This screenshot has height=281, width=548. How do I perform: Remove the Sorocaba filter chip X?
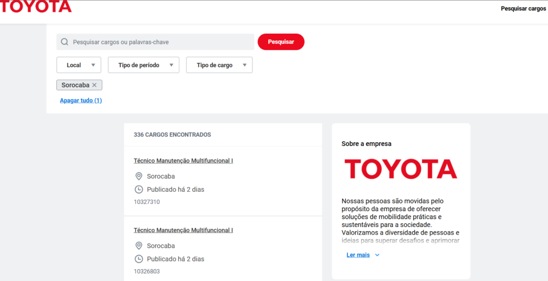(x=94, y=85)
